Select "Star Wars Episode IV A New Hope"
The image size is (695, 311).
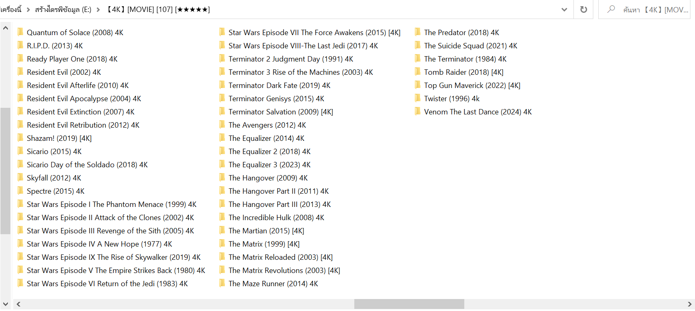(100, 244)
